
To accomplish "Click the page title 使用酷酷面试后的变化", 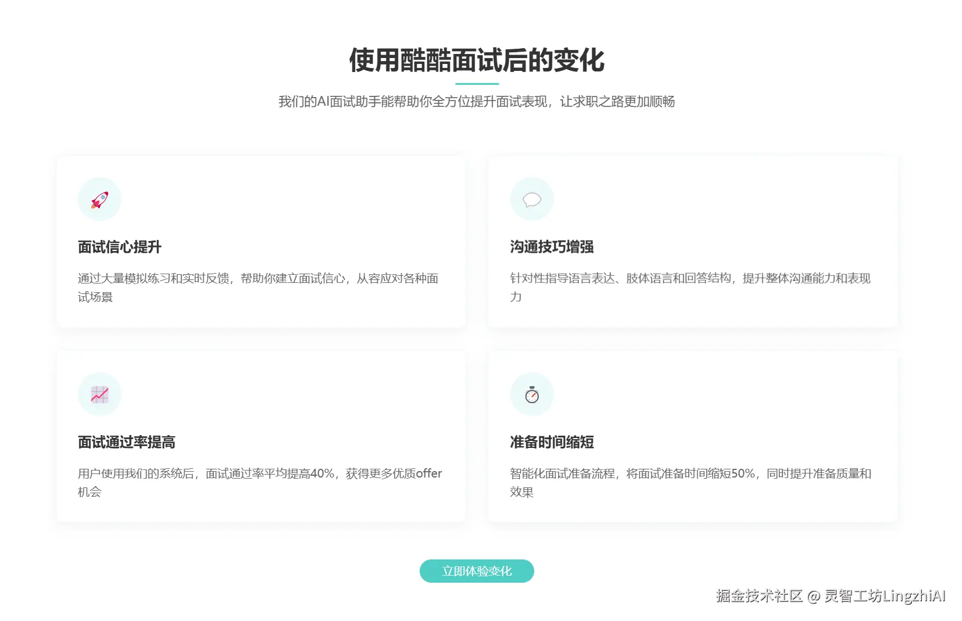I will [x=477, y=59].
